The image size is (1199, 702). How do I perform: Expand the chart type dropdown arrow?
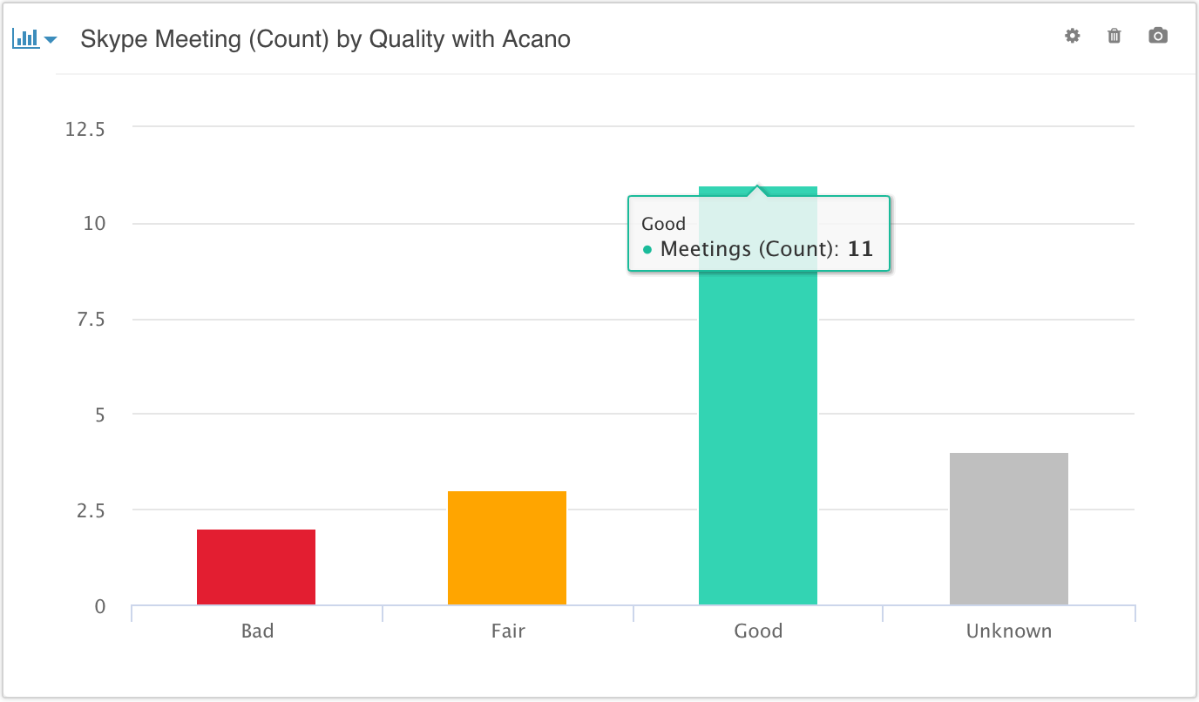click(51, 39)
